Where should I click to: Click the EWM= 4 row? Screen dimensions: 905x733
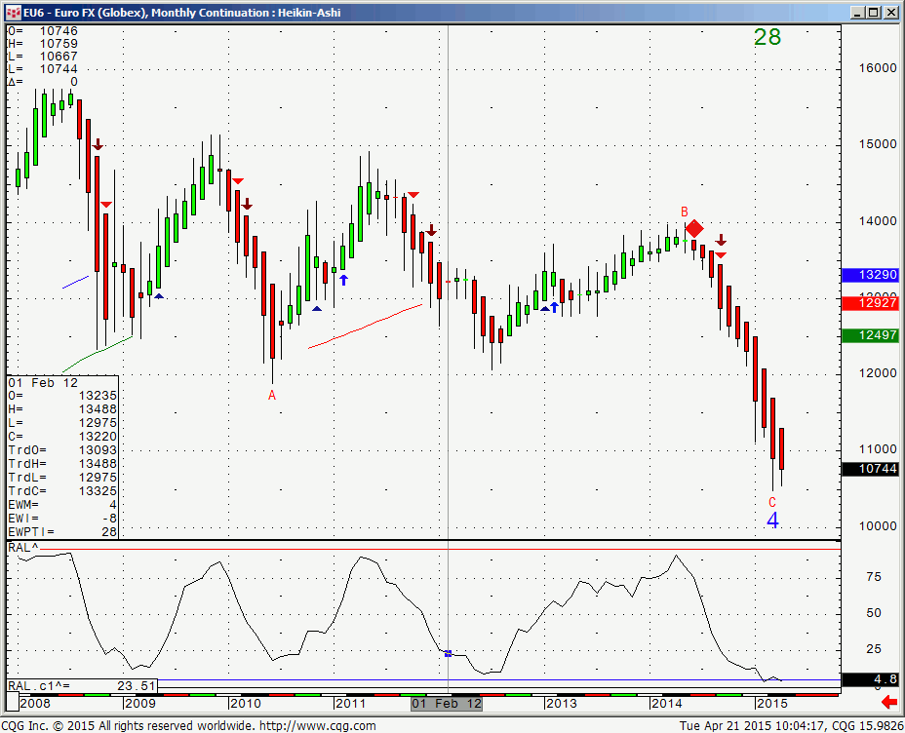pyautogui.click(x=62, y=505)
